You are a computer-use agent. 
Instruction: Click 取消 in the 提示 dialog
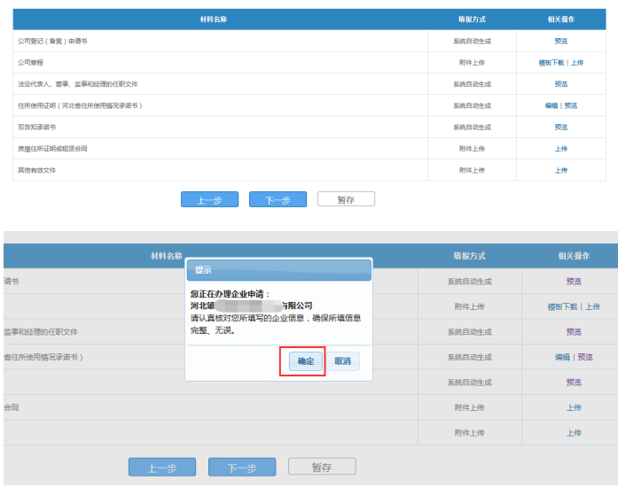(342, 361)
